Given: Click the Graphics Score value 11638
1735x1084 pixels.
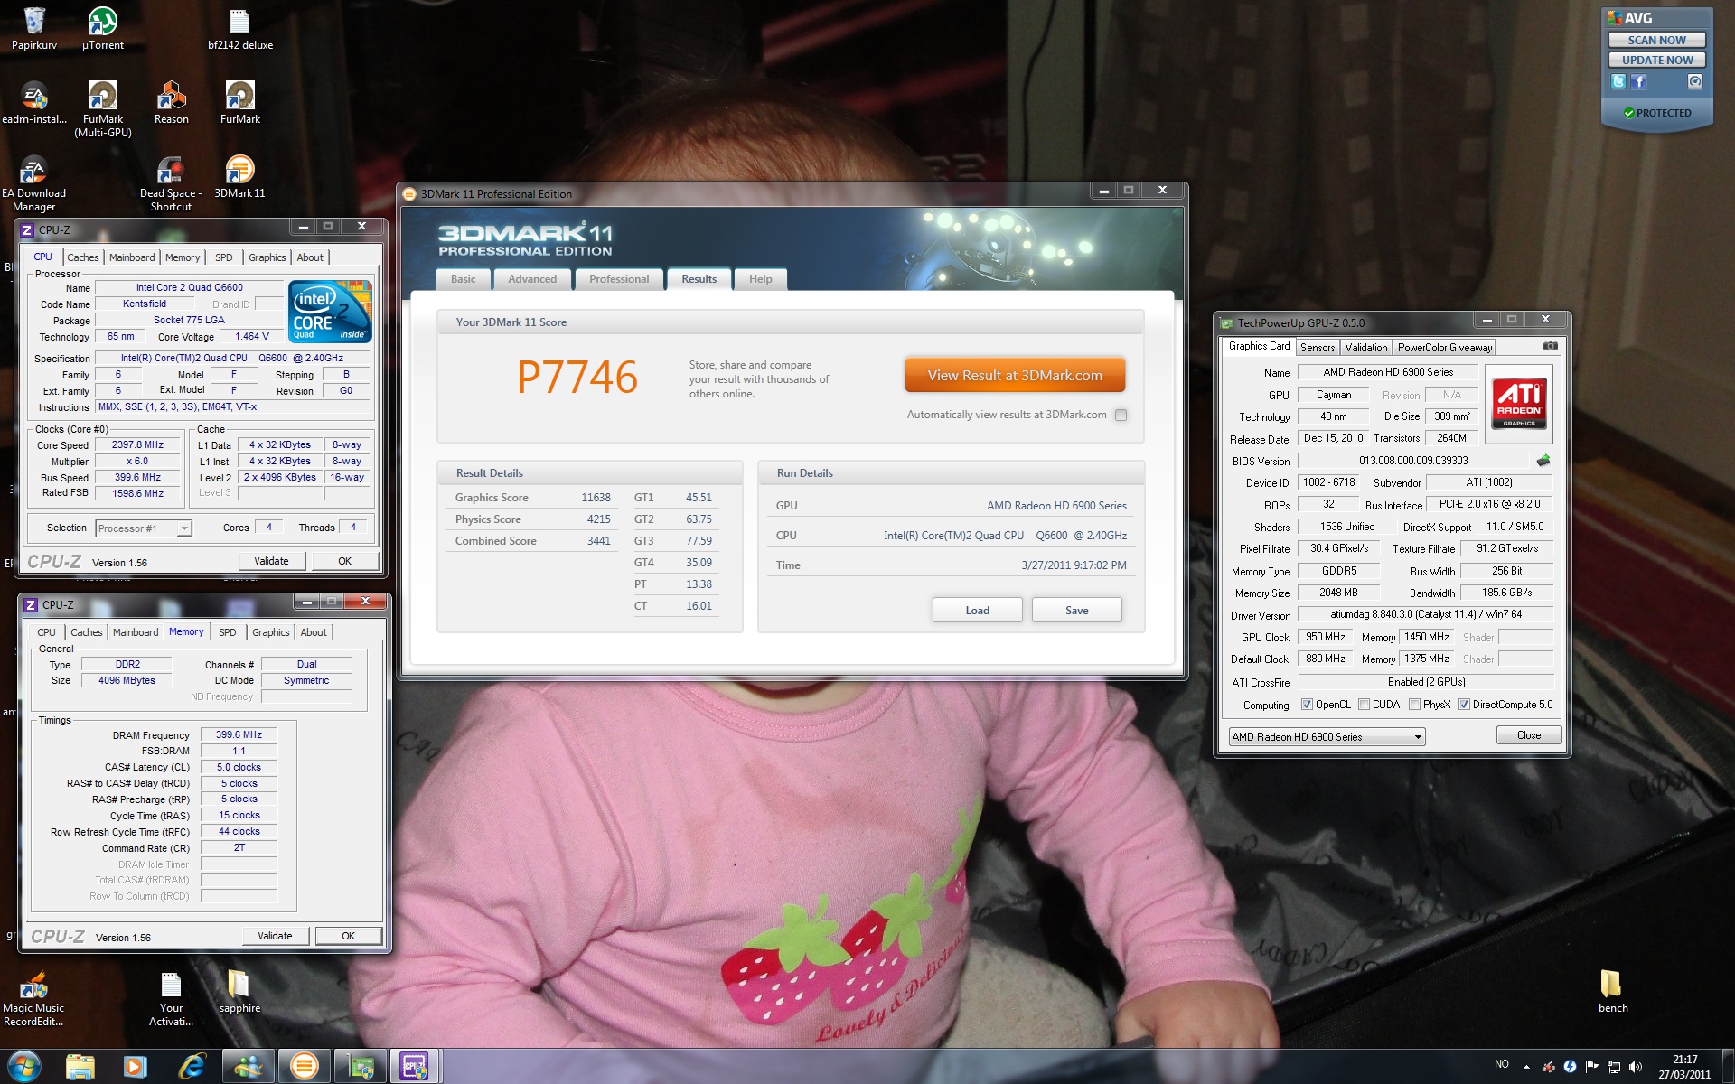Looking at the screenshot, I should coord(596,498).
